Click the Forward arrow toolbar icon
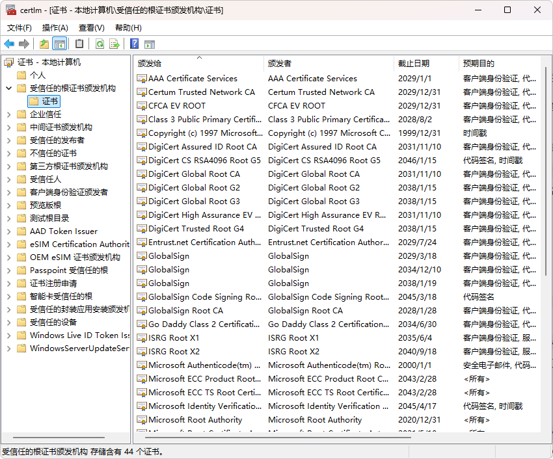 click(23, 44)
